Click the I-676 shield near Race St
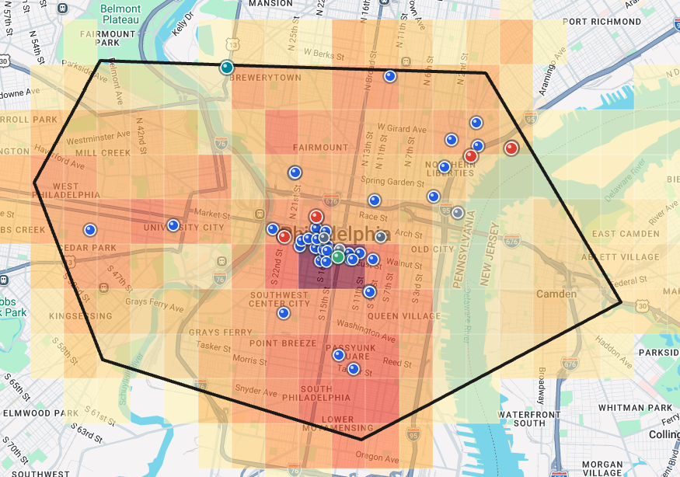Screen dimensions: 680x477 click(331, 200)
